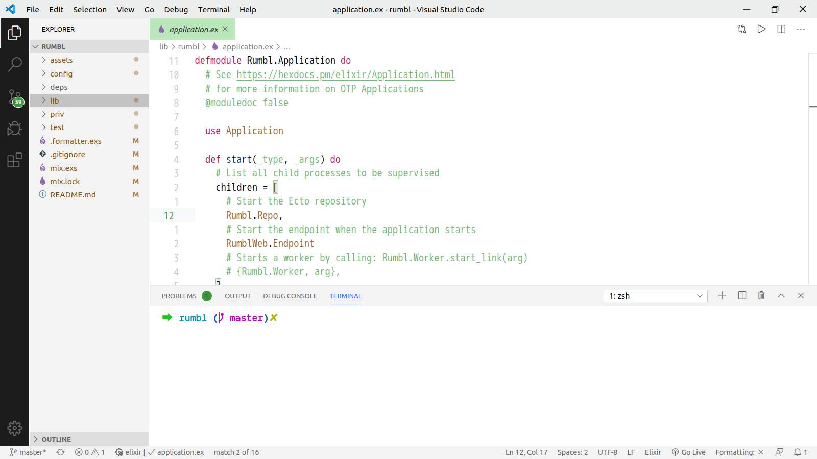
Task: Run code with the play icon
Action: click(x=761, y=29)
